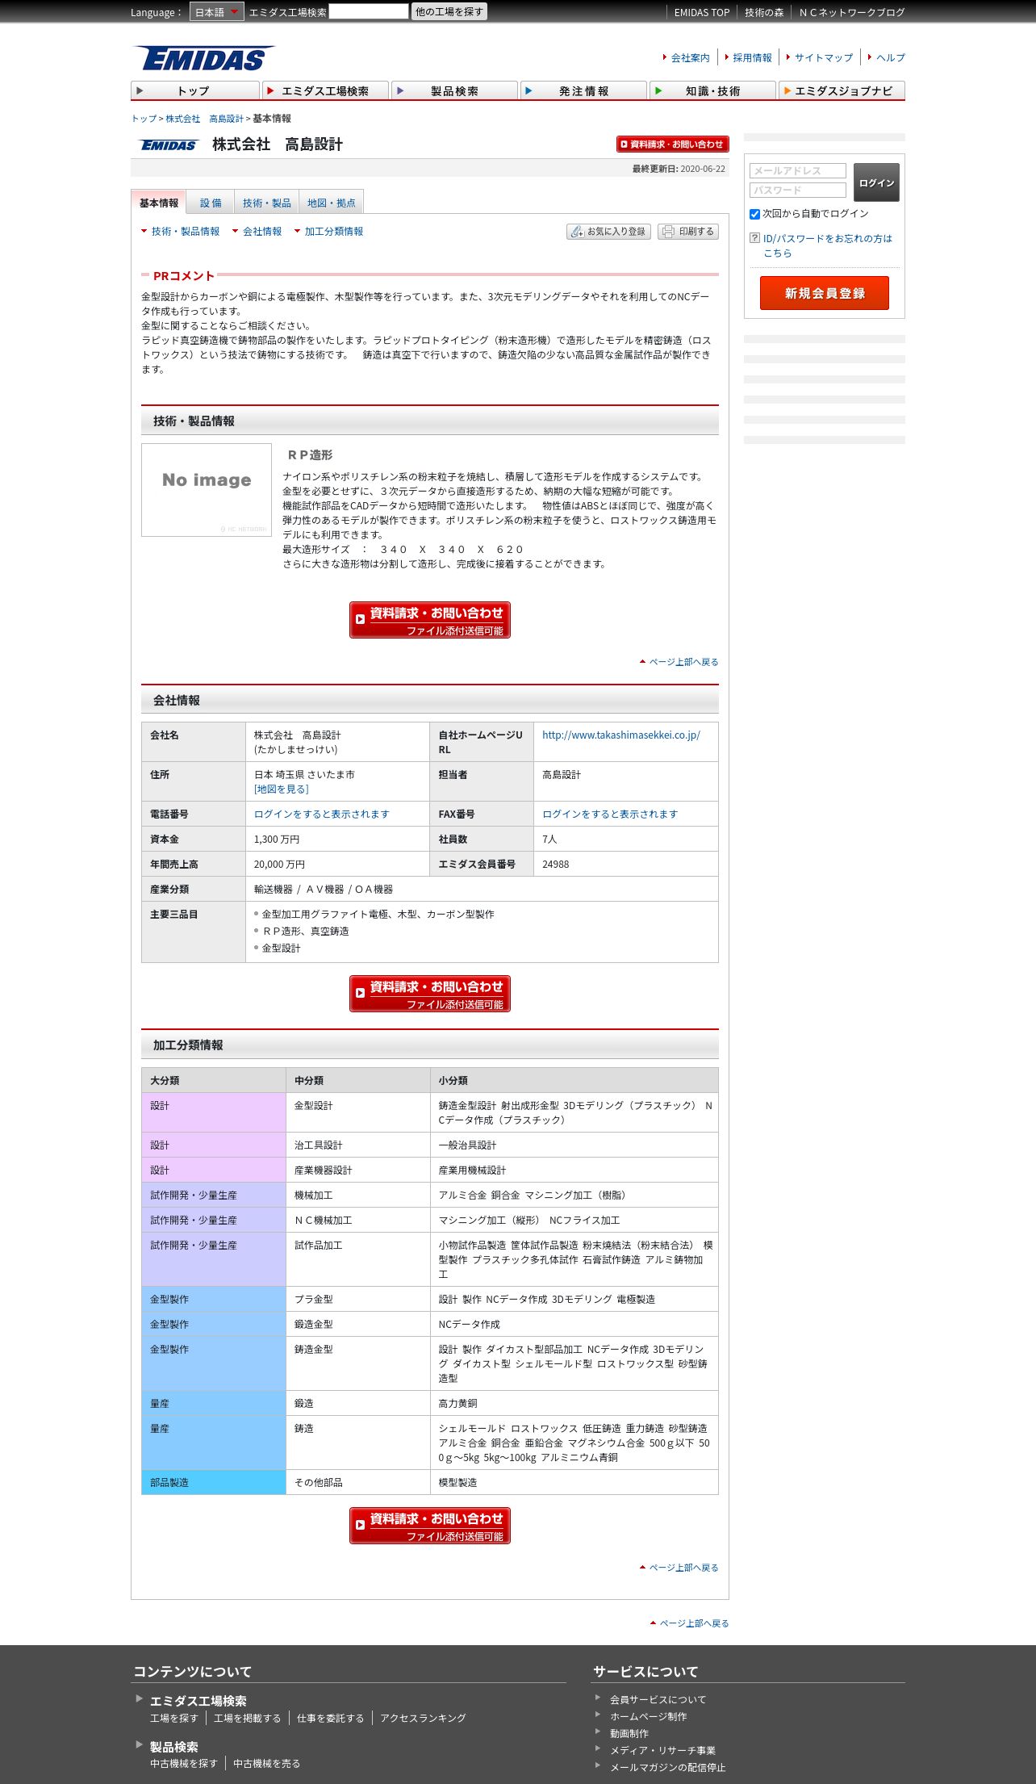Click the 他の工場を探す button
The width and height of the screenshot is (1036, 1784).
449,11
